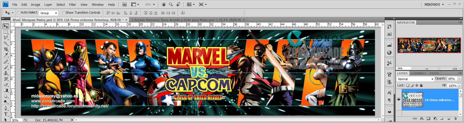Image resolution: width=464 pixels, height=123 pixels.
Task: Select the Polygonal Lasso tool
Action: click(6, 38)
